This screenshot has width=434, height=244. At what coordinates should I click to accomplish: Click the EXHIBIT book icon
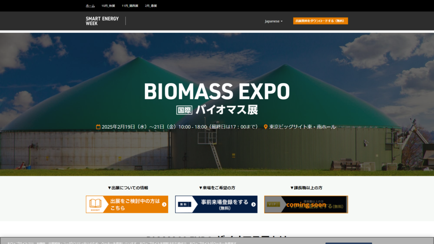[95, 204]
